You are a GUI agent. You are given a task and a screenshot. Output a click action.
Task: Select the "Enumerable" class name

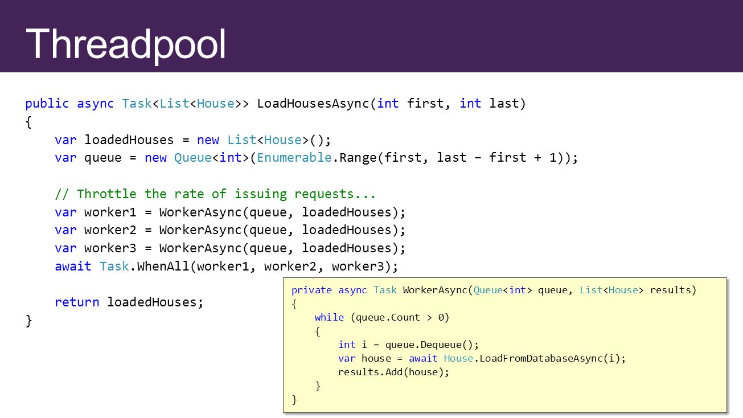[294, 158]
